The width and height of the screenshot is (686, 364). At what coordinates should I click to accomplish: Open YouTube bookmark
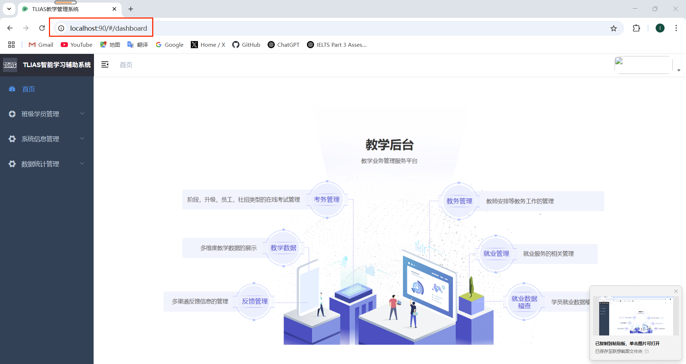tap(76, 45)
